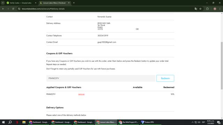Open the Chrome three-dot menu
Screen dimensions: 223x125
click(220, 9)
